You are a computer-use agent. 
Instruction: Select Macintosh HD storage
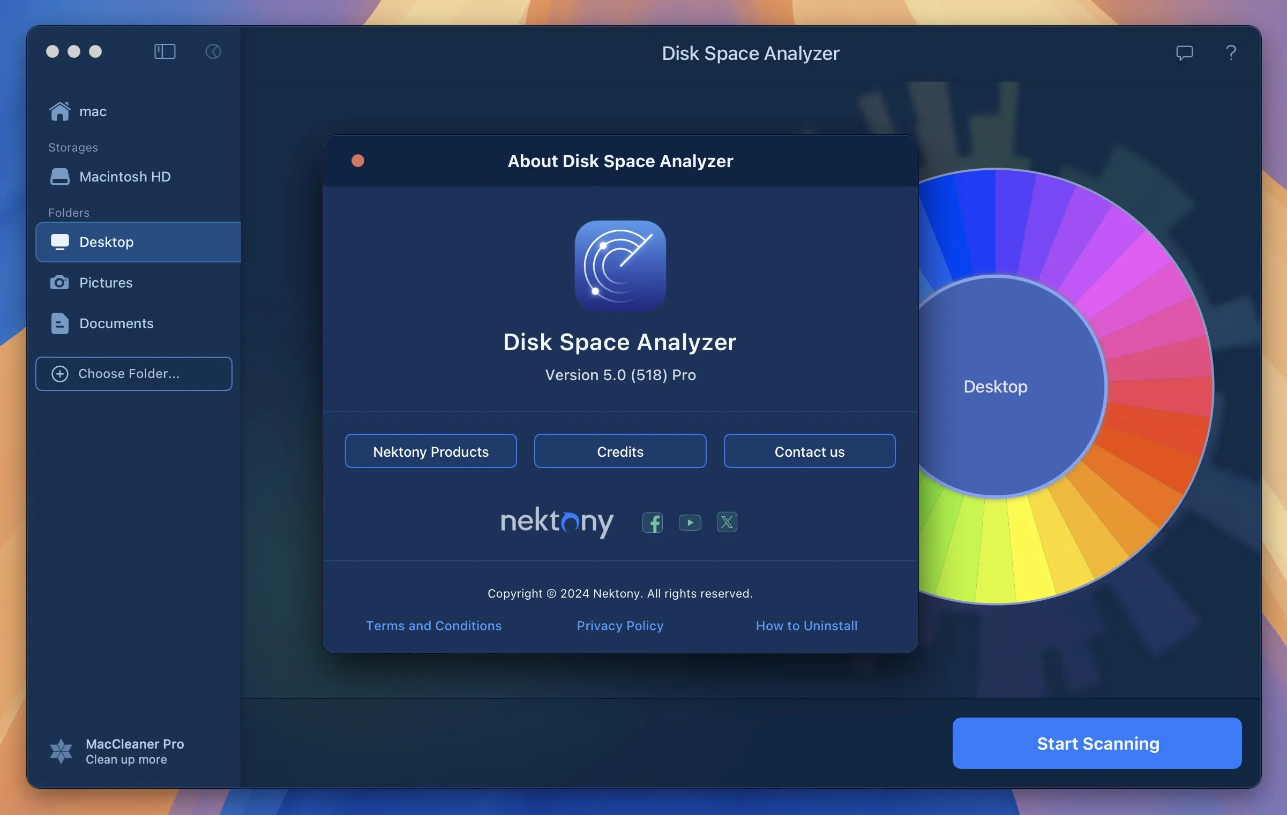[x=110, y=177]
